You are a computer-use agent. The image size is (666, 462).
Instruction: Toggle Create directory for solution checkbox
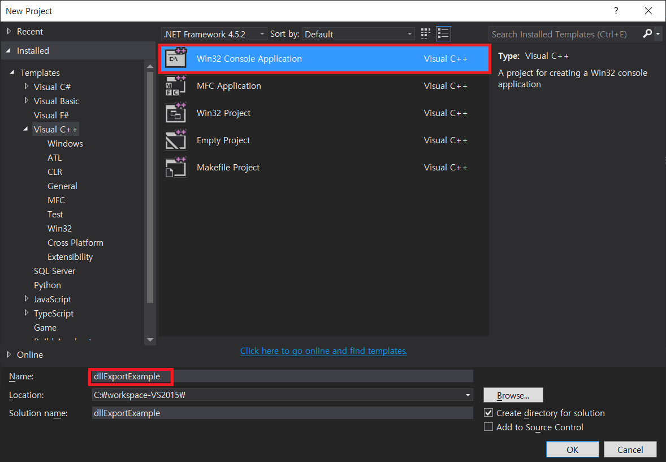tap(488, 413)
